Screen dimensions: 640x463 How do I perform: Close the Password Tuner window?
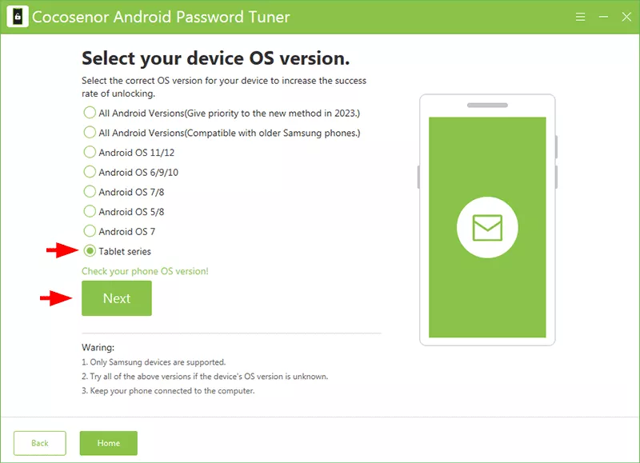coord(626,17)
